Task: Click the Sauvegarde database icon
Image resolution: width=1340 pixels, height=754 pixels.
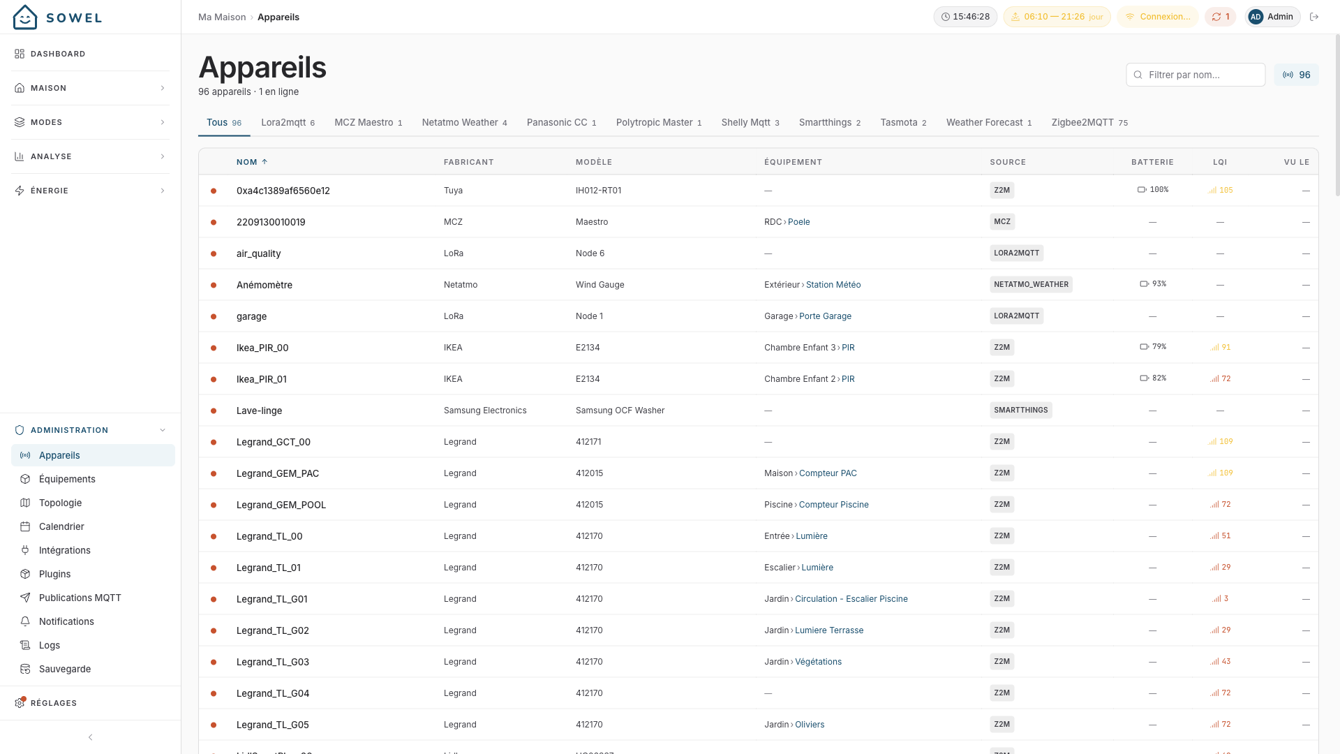Action: (25, 669)
